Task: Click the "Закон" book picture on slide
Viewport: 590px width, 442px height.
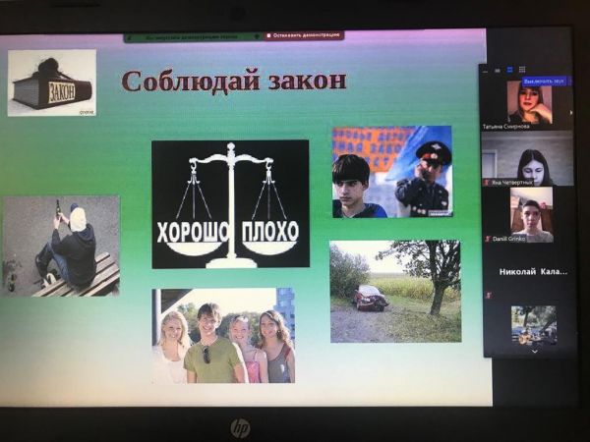Action: tap(51, 83)
